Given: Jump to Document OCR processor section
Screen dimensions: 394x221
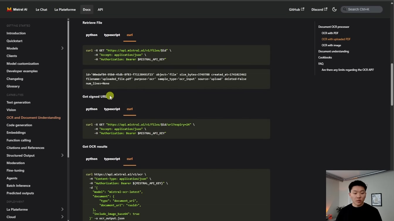Looking at the screenshot, I should (x=334, y=27).
